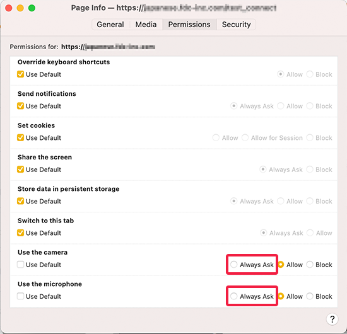Click the yellow minimize window button
347x334 pixels.
click(x=20, y=8)
